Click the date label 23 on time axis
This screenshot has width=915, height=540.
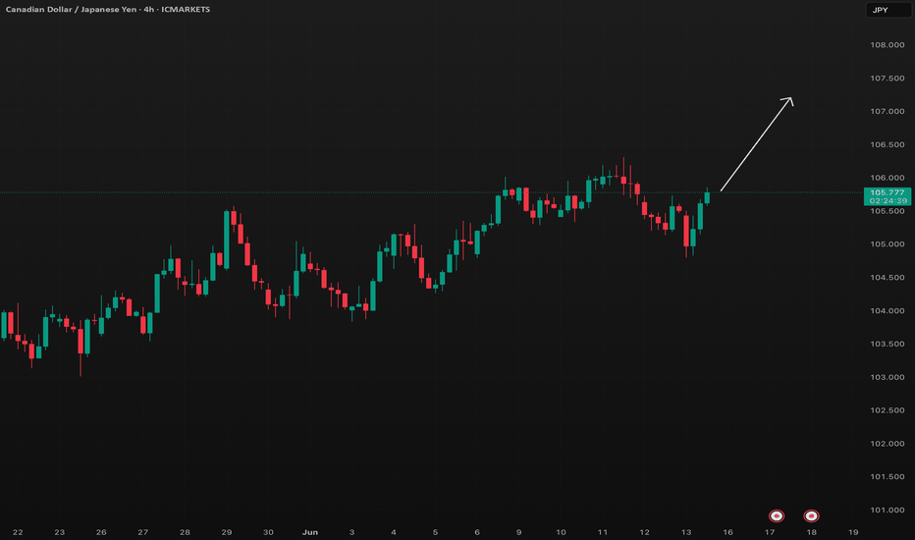pyautogui.click(x=60, y=532)
